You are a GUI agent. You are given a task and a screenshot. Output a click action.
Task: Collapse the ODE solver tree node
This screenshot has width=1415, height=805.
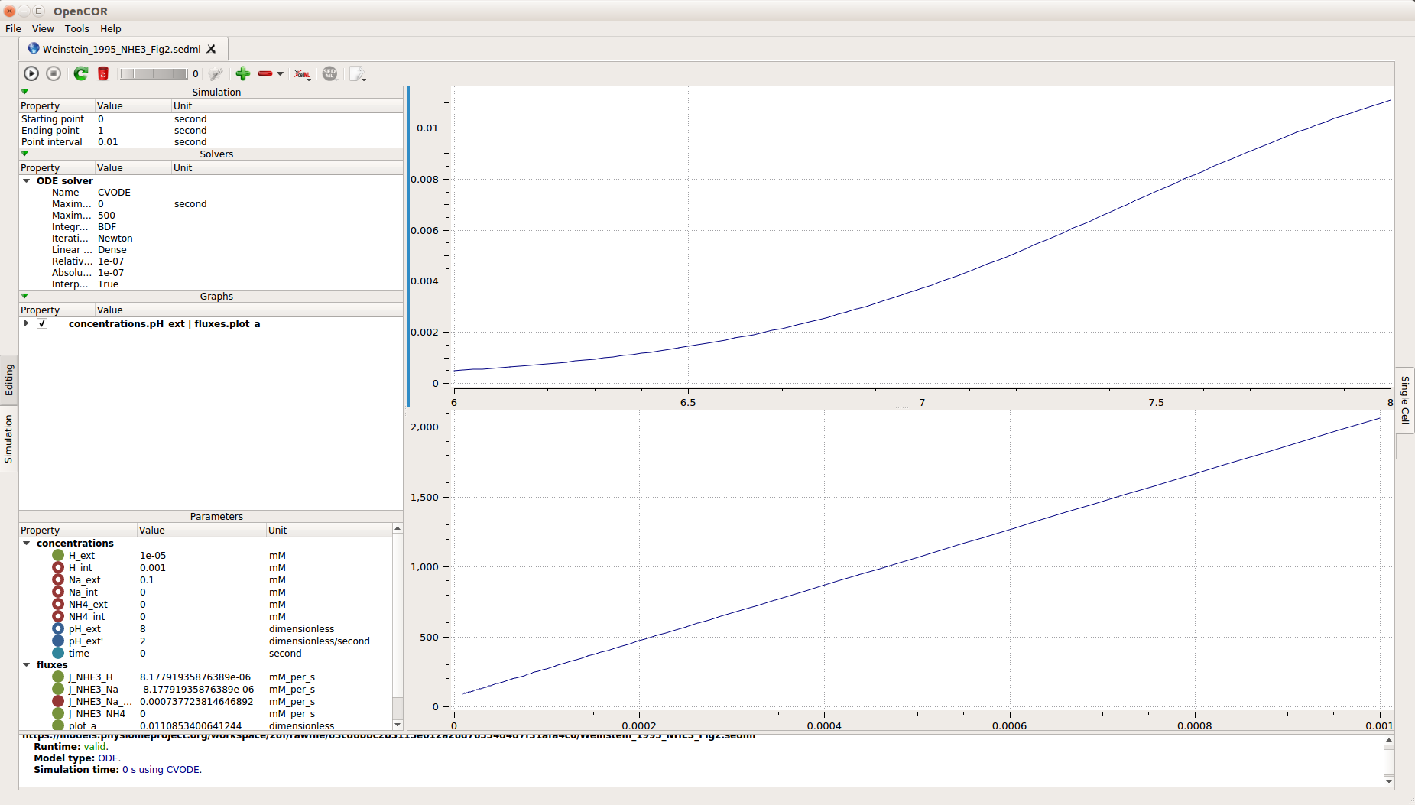27,181
